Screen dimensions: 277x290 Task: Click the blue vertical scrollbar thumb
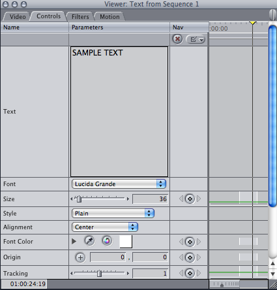pos(272,116)
